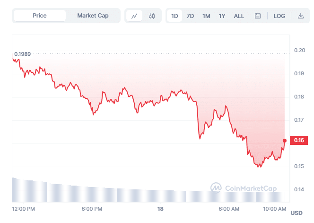Select the 7D time range
The width and height of the screenshot is (314, 223).
pos(190,16)
